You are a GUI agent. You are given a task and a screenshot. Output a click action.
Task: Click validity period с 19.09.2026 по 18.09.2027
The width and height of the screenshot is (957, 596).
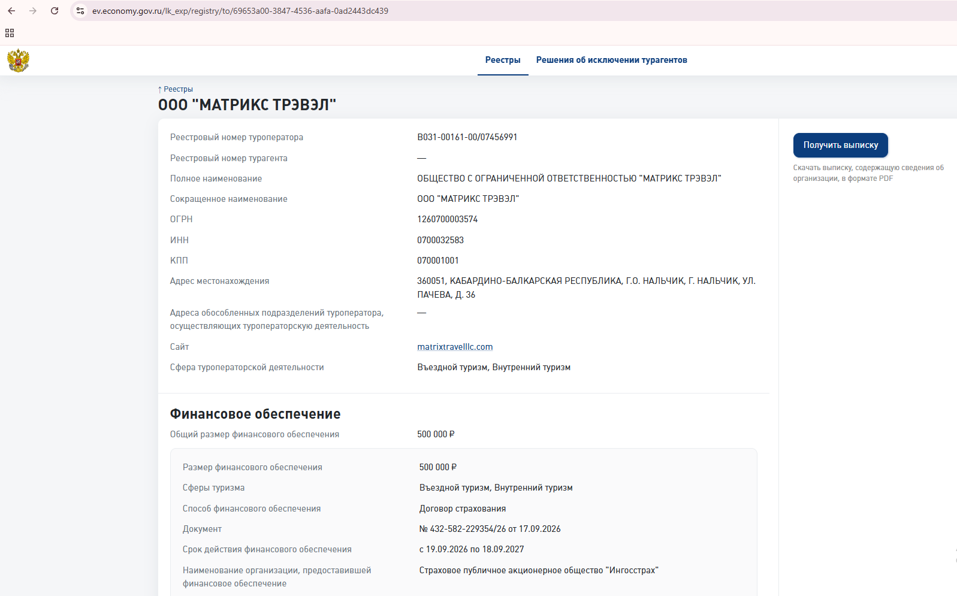pos(472,549)
